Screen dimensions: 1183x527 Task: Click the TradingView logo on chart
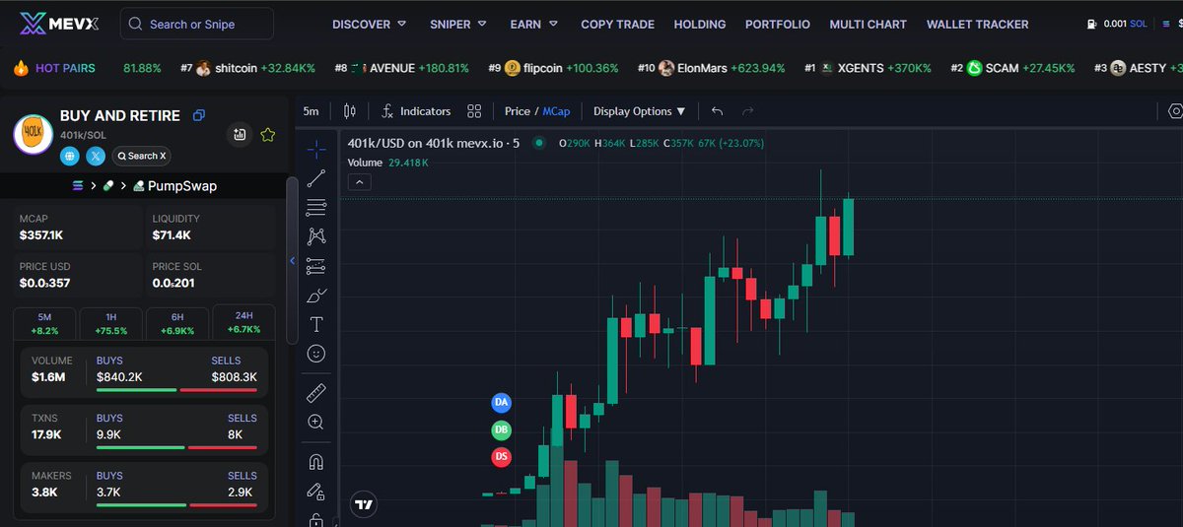click(364, 504)
